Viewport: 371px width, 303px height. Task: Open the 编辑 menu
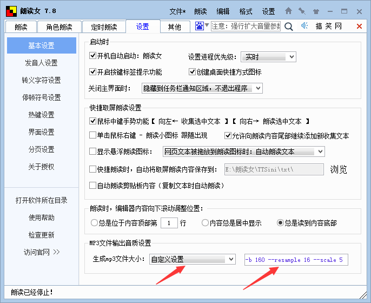223,11
